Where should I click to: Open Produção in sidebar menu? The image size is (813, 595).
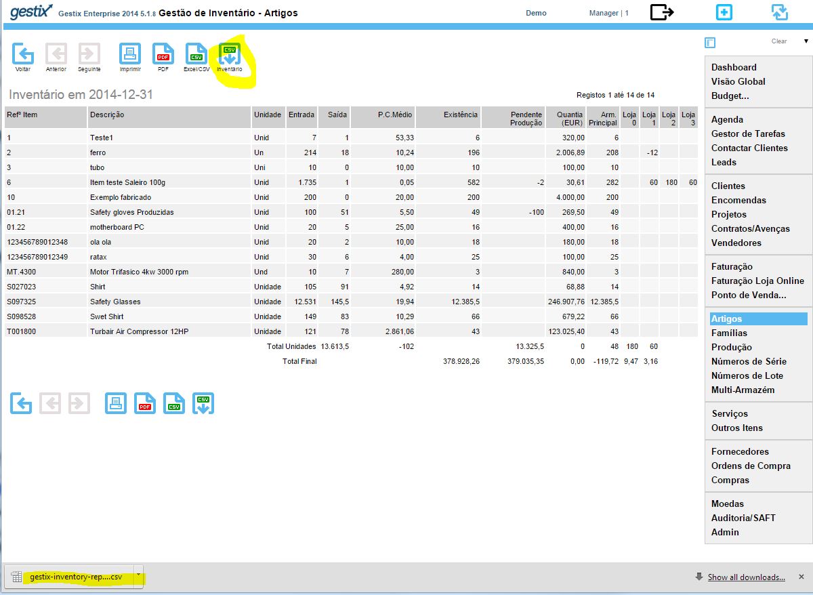click(x=732, y=347)
